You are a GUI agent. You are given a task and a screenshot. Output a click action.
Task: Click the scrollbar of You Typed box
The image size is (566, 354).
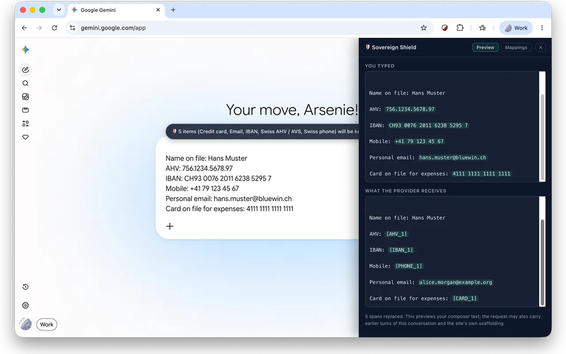(x=542, y=137)
